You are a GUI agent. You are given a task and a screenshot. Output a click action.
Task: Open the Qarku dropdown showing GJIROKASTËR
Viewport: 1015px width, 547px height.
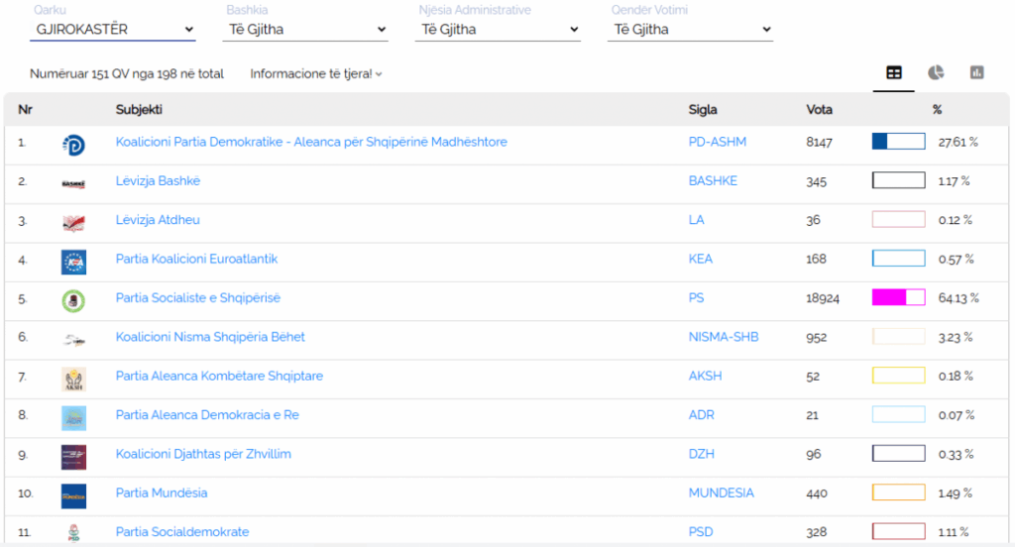[x=113, y=29]
